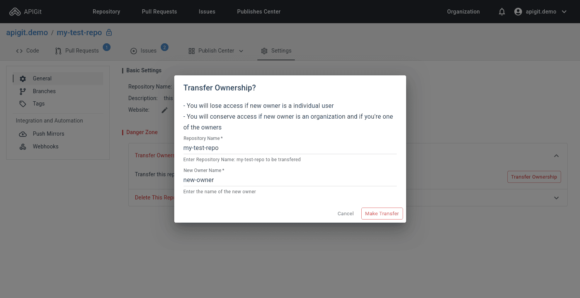This screenshot has width=580, height=298.
Task: Open apigit.demo breadcrumb link
Action: click(x=27, y=32)
